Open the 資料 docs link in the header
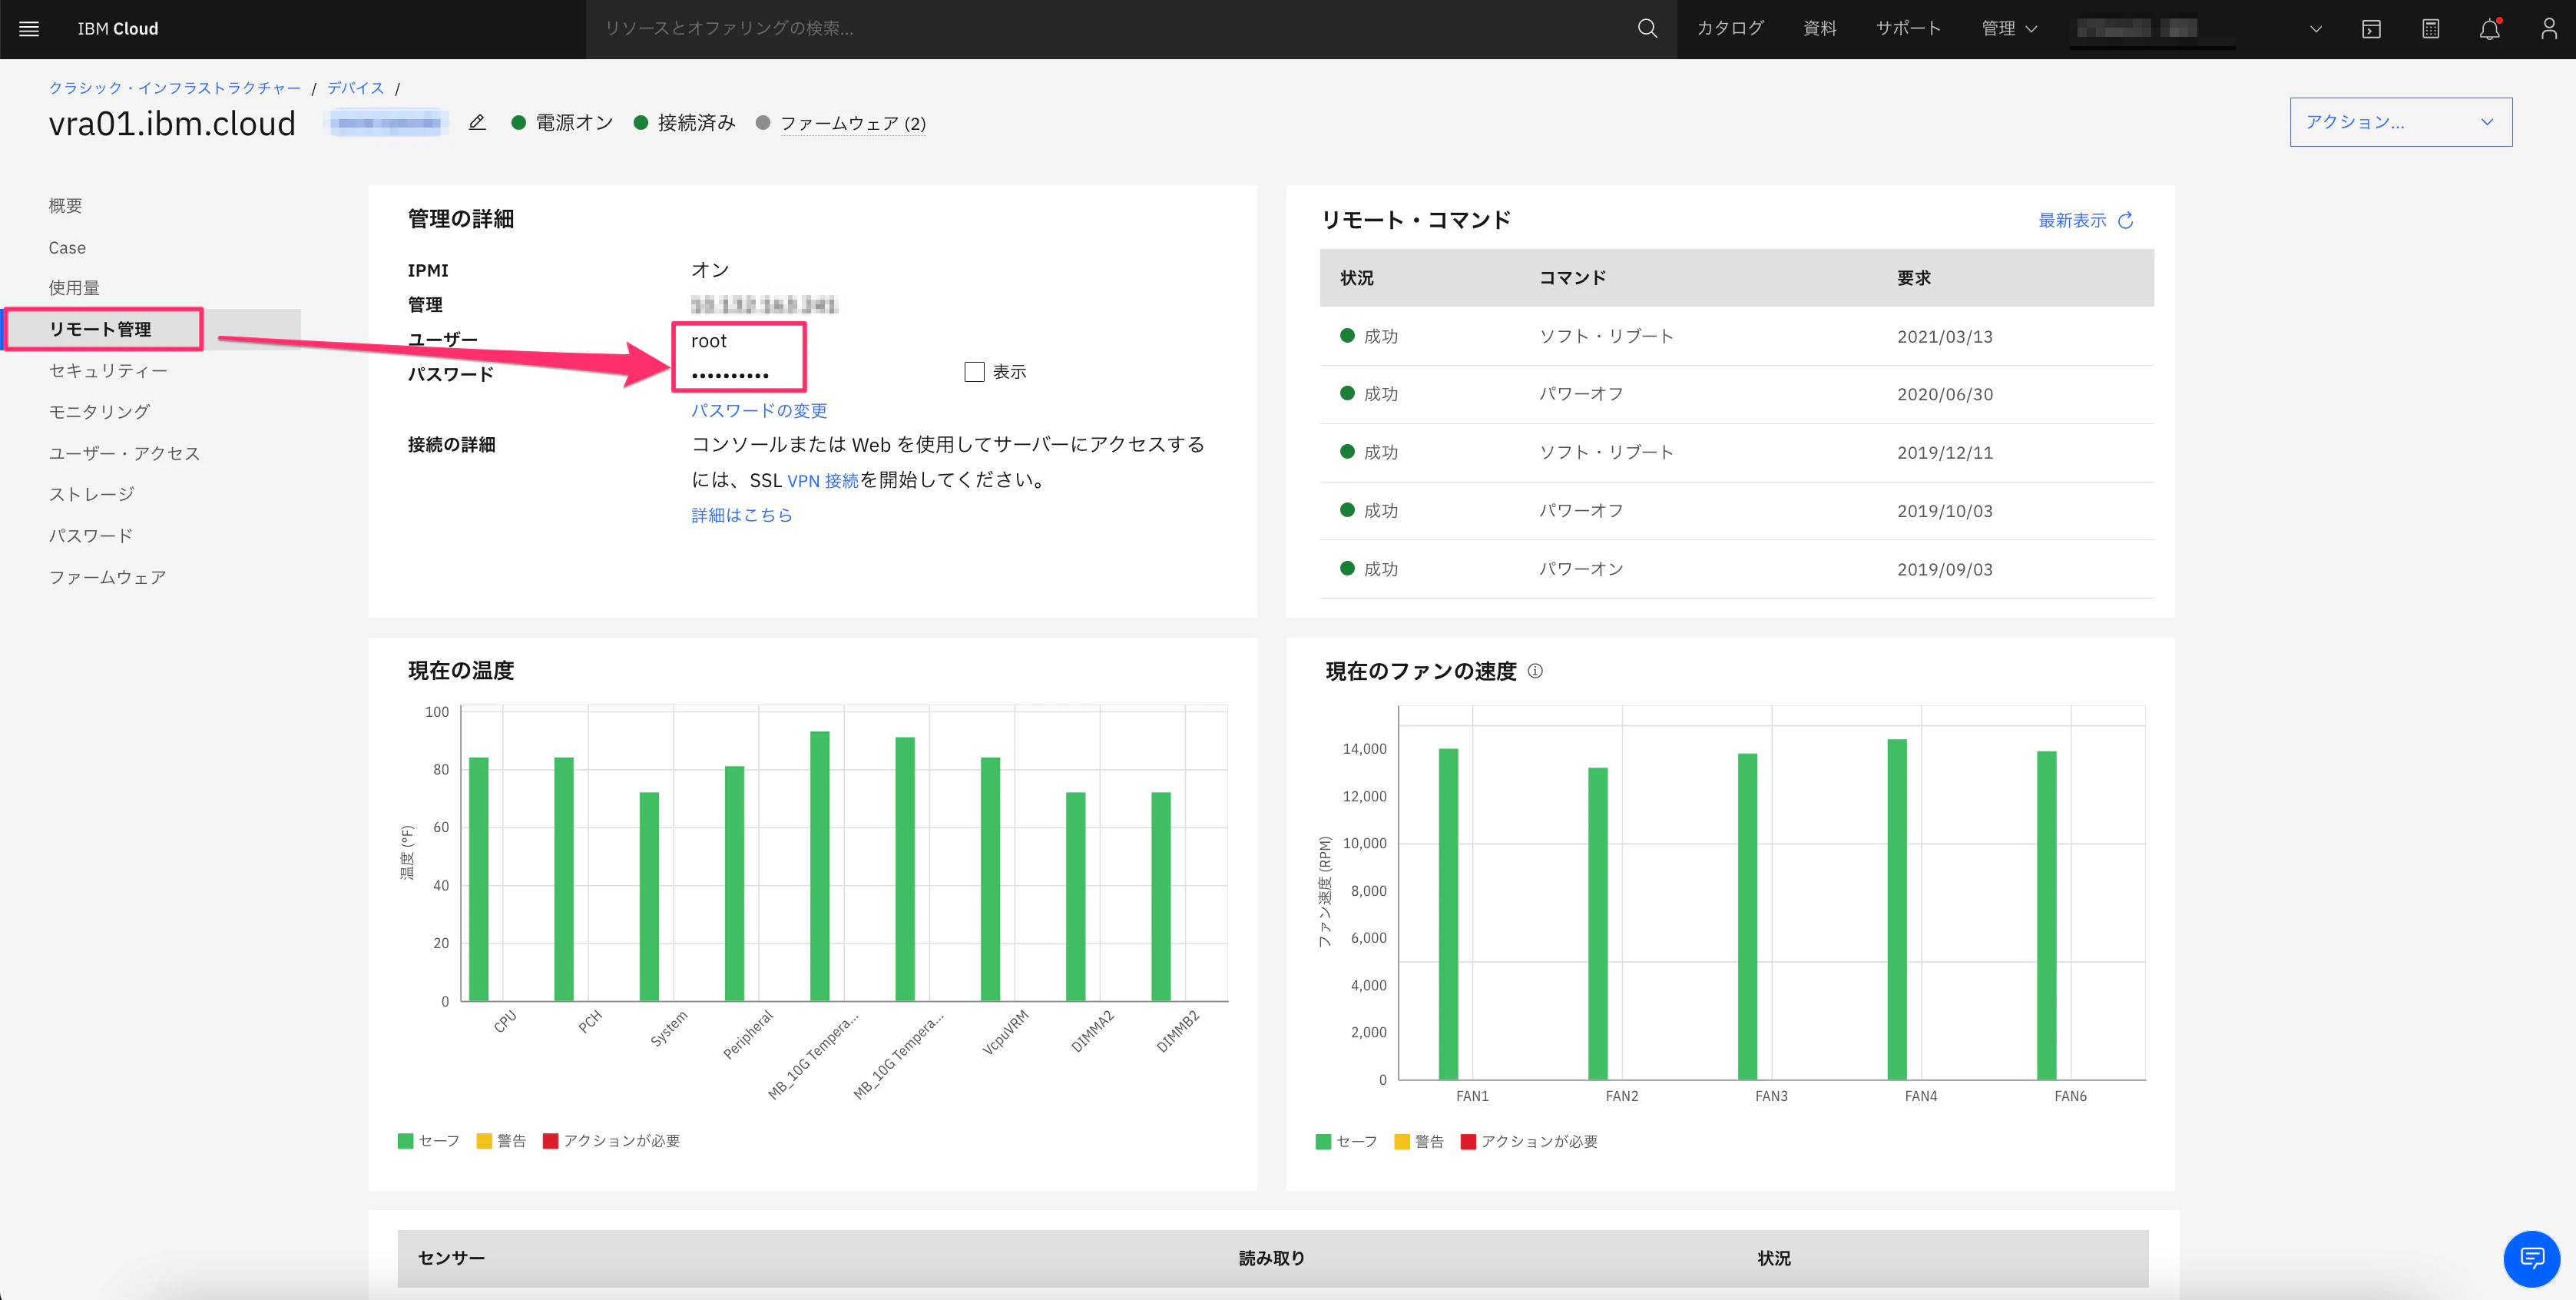Screen dimensions: 2576x1300 click(x=1819, y=28)
